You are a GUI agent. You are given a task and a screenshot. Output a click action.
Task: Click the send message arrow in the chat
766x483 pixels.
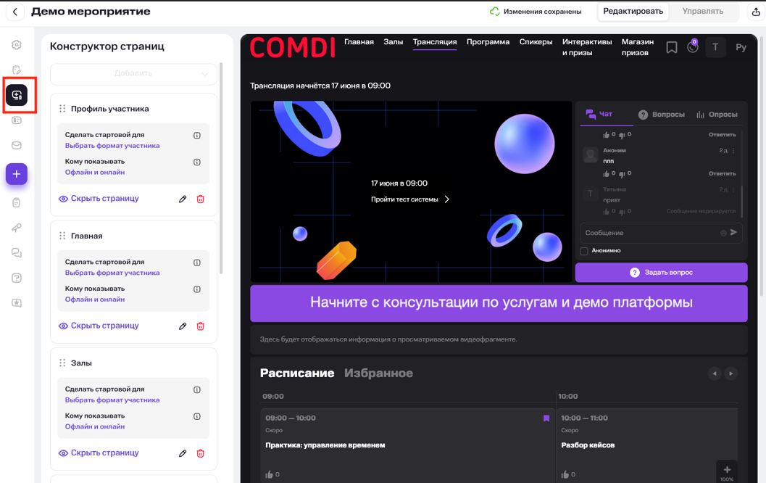click(733, 233)
